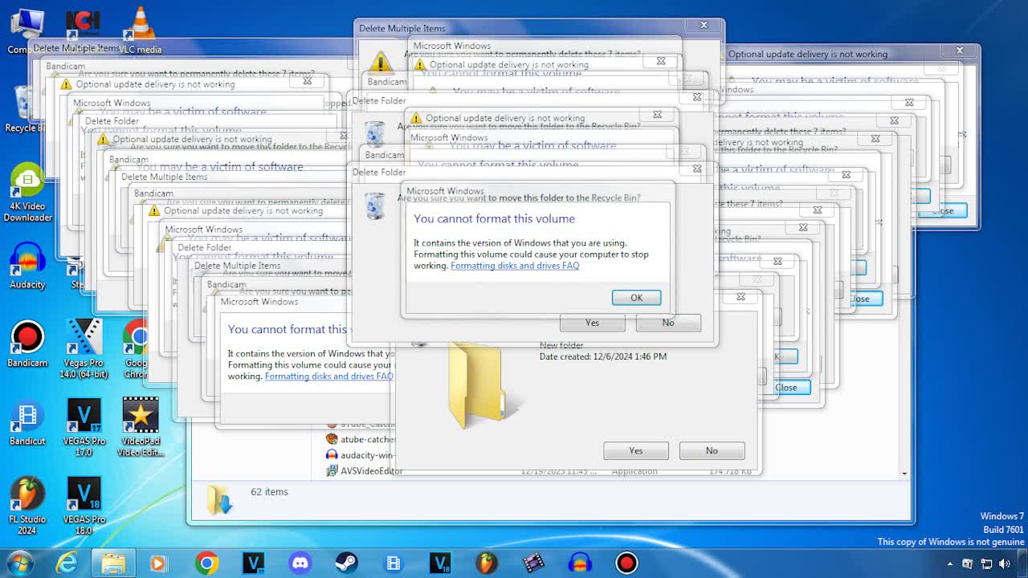
Task: Open Bandicut taskbar icon
Action: point(394,564)
